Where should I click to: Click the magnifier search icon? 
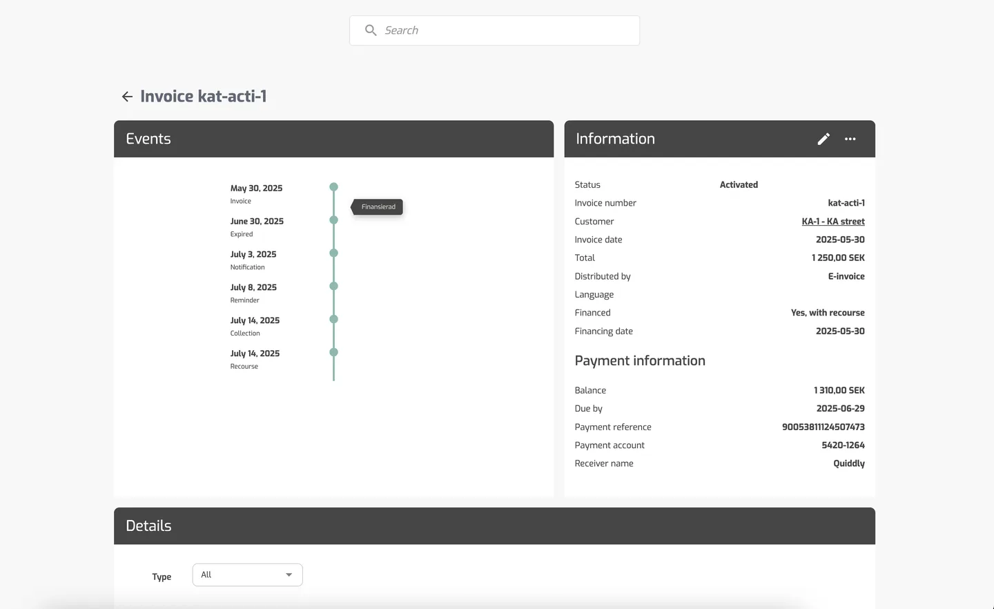coord(371,30)
